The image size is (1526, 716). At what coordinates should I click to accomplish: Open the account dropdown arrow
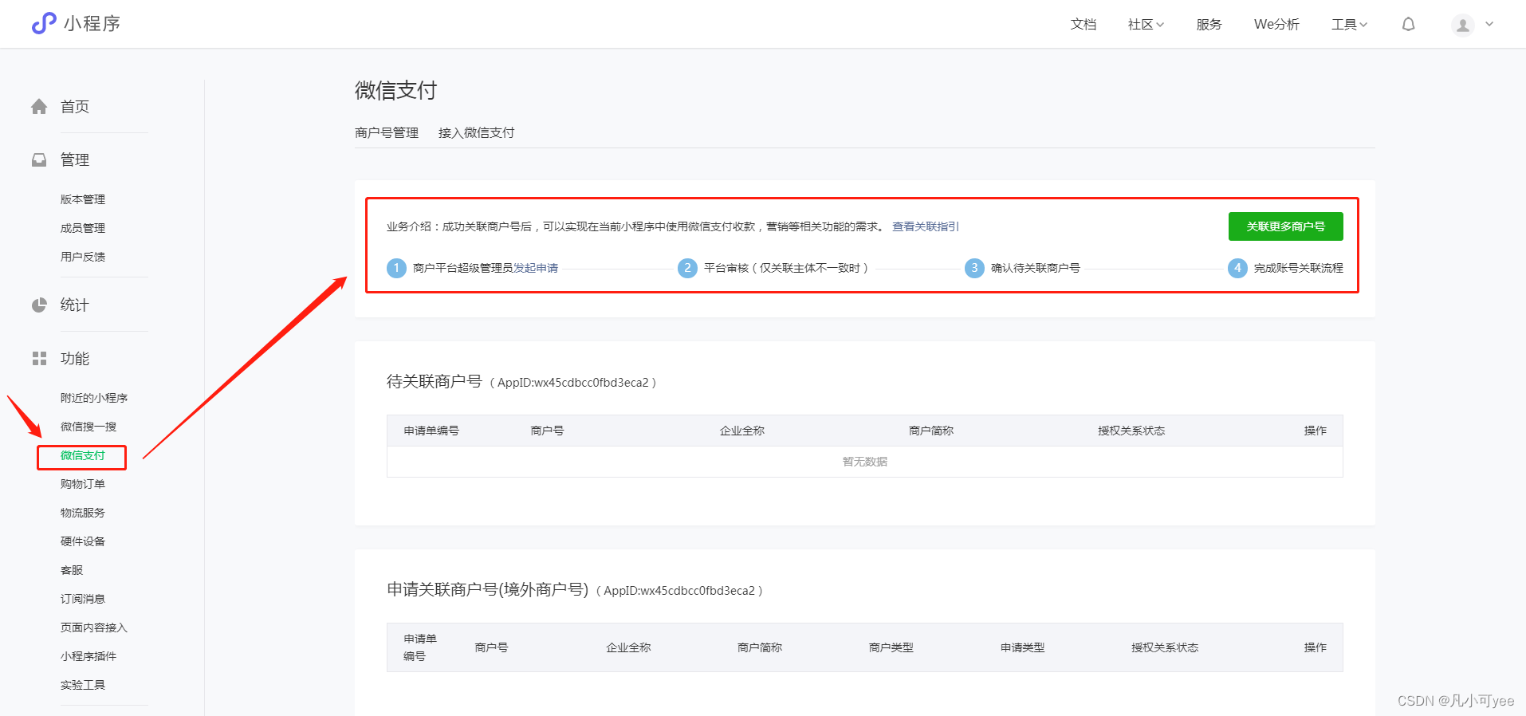(x=1489, y=24)
